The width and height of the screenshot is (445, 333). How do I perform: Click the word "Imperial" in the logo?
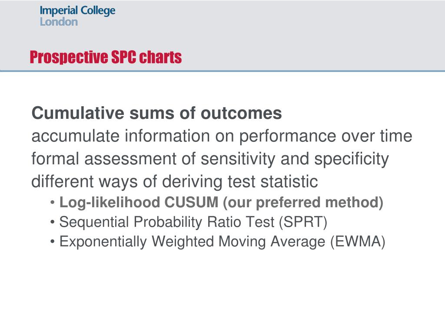pos(59,11)
